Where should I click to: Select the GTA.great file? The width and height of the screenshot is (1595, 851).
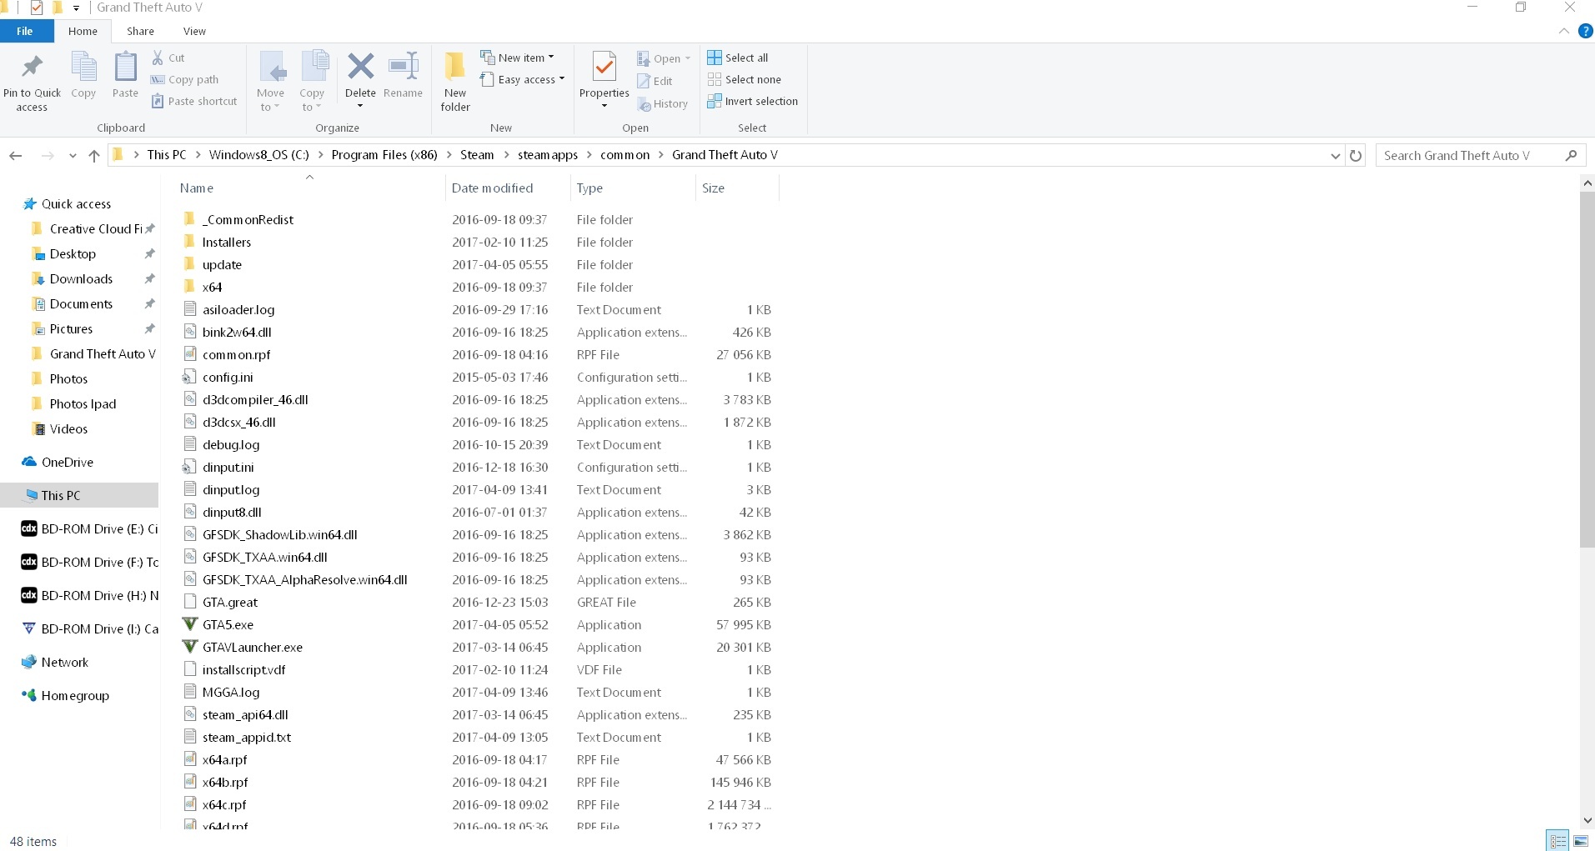[230, 602]
